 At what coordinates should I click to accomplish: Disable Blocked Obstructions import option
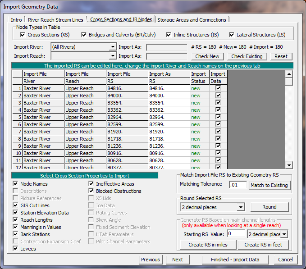pyautogui.click(x=91, y=191)
